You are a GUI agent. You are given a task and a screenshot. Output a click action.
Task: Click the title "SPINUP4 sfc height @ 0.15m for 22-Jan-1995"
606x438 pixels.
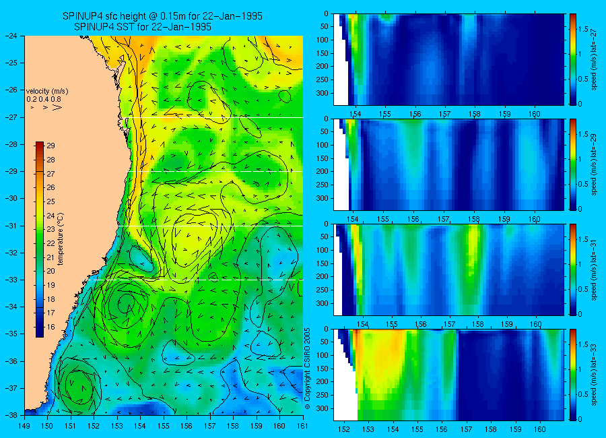(162, 16)
